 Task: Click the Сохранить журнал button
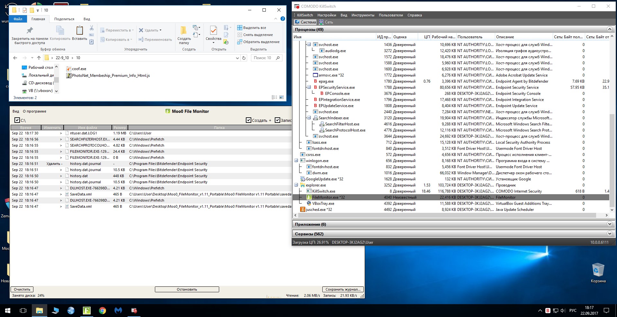click(x=343, y=289)
